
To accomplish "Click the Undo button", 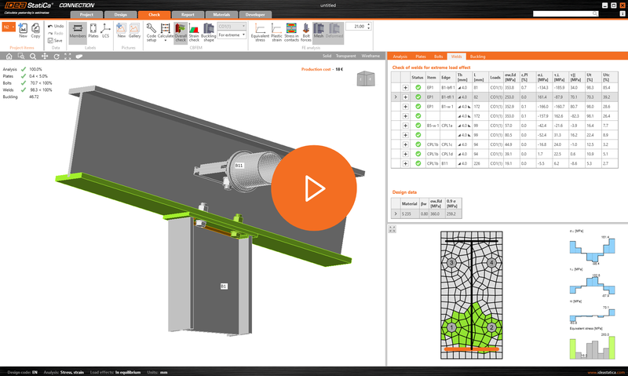I will point(57,26).
